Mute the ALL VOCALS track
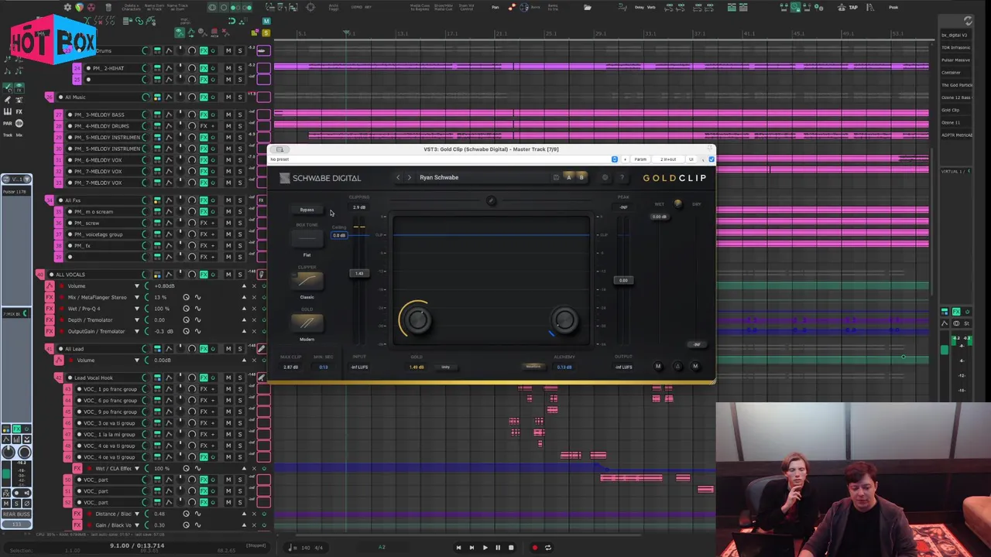Image resolution: width=991 pixels, height=557 pixels. pyautogui.click(x=228, y=275)
